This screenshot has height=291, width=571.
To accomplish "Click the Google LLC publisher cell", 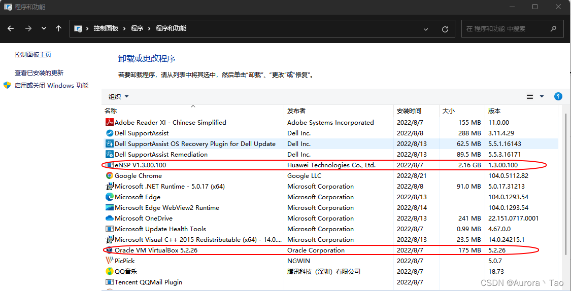I will coord(305,176).
